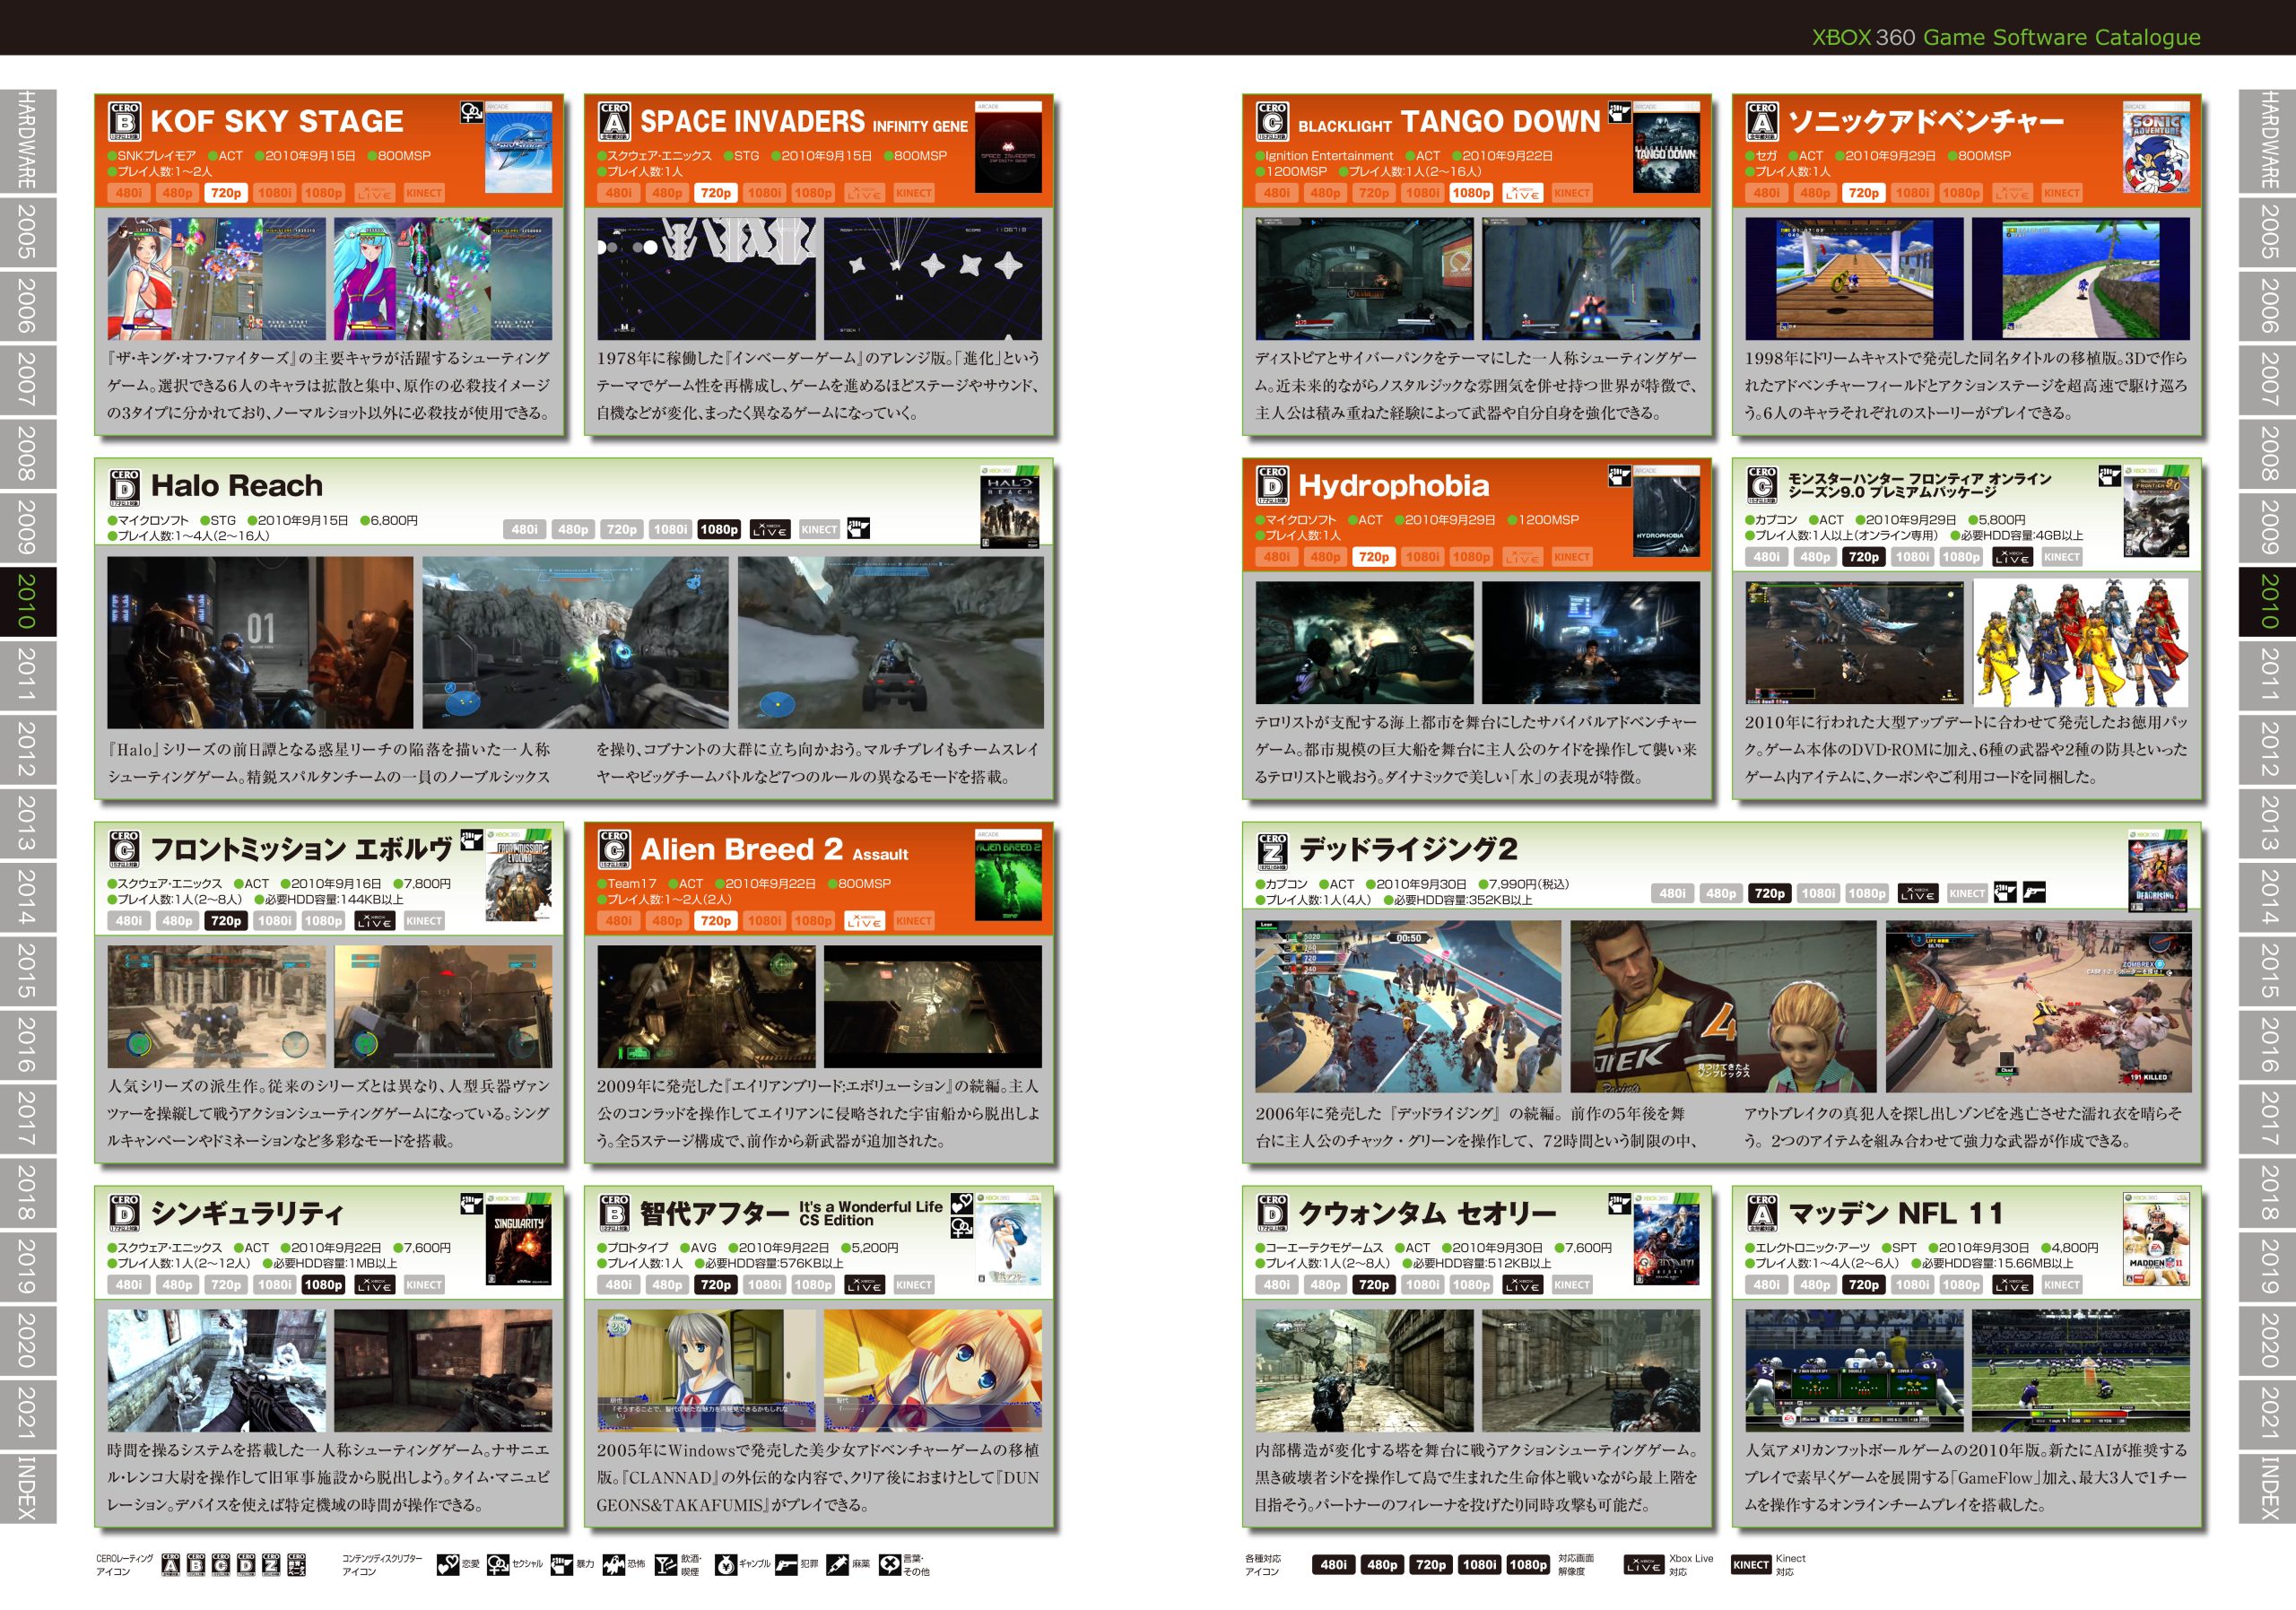Click the CERO B rating icon beside KOF SKY STAGE
The image size is (2296, 1610).
pos(125,121)
